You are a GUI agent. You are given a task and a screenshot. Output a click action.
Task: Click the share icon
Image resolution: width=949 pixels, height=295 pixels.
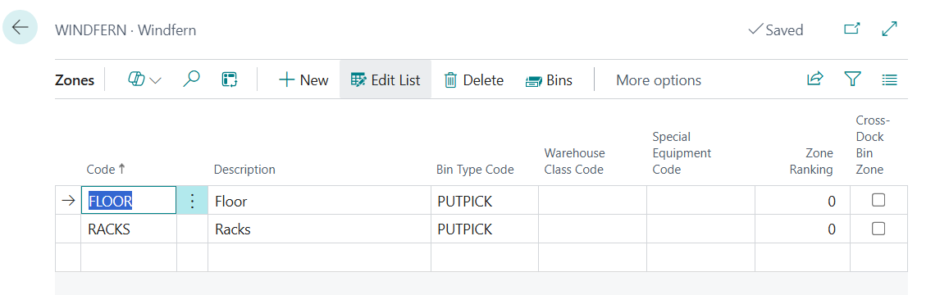(815, 79)
